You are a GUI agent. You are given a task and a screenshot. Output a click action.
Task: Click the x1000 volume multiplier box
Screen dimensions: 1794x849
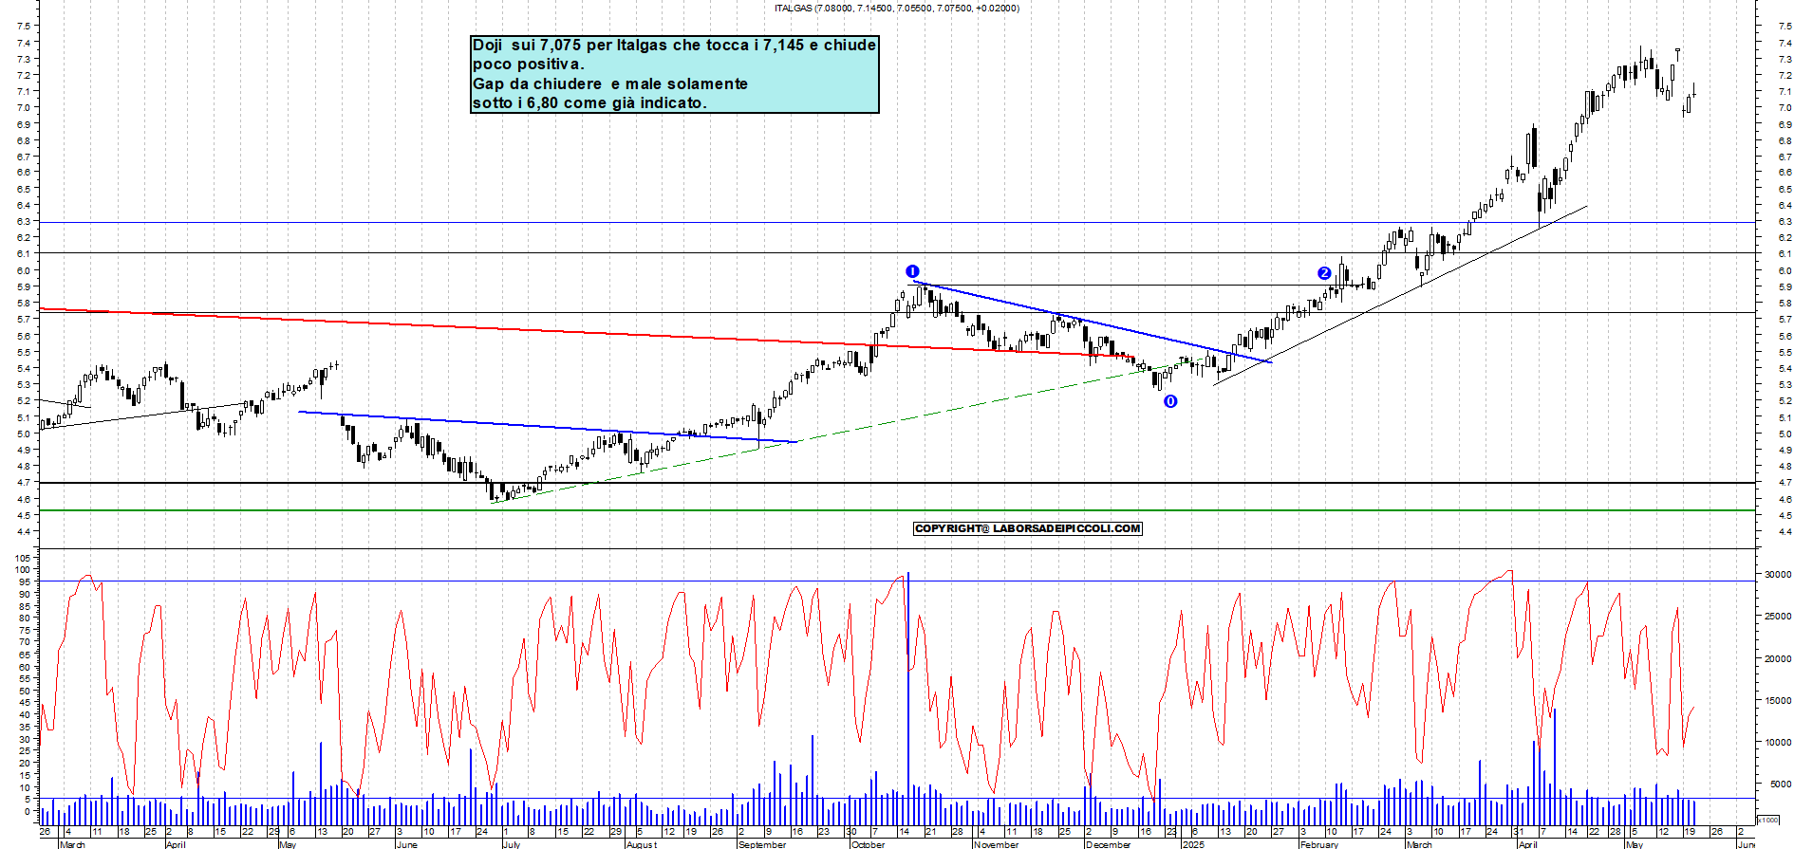pyautogui.click(x=1768, y=820)
